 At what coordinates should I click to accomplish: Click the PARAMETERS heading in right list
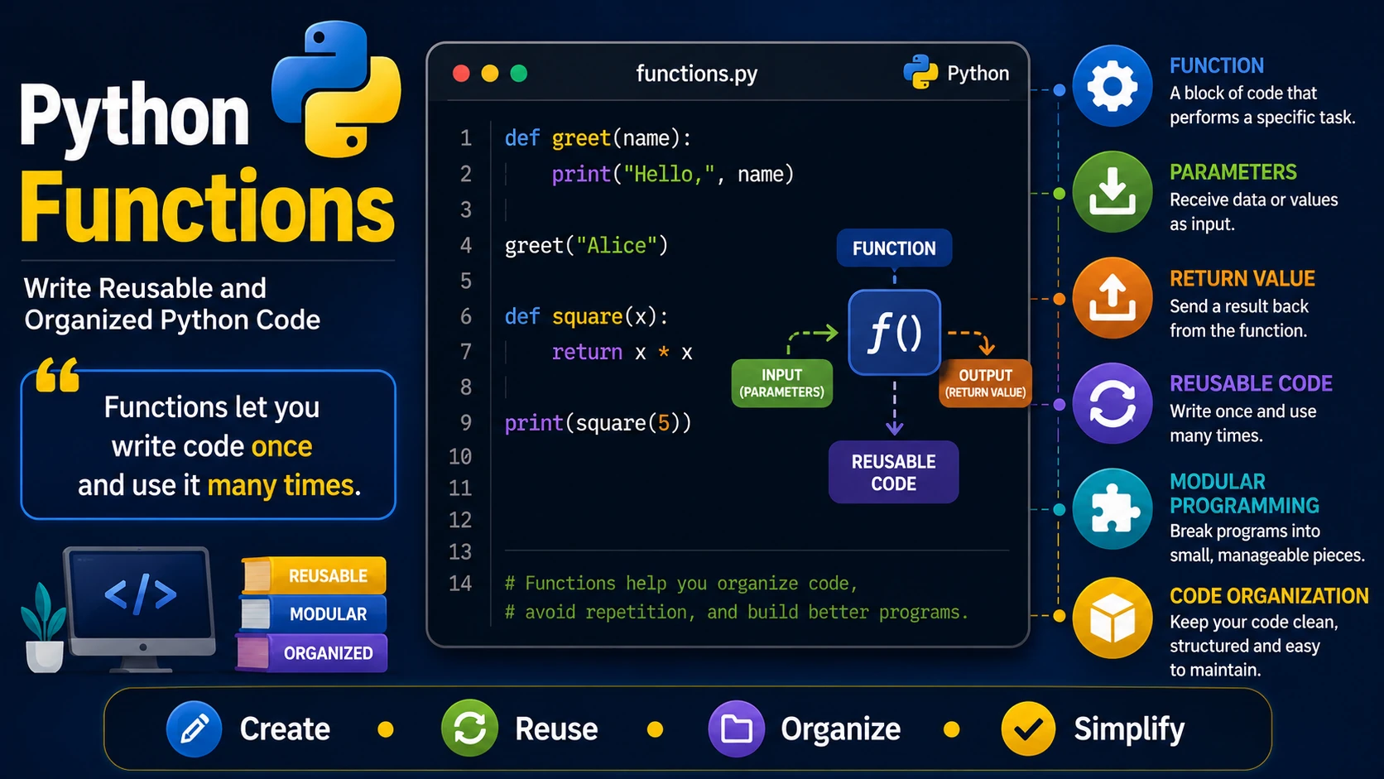tap(1233, 172)
